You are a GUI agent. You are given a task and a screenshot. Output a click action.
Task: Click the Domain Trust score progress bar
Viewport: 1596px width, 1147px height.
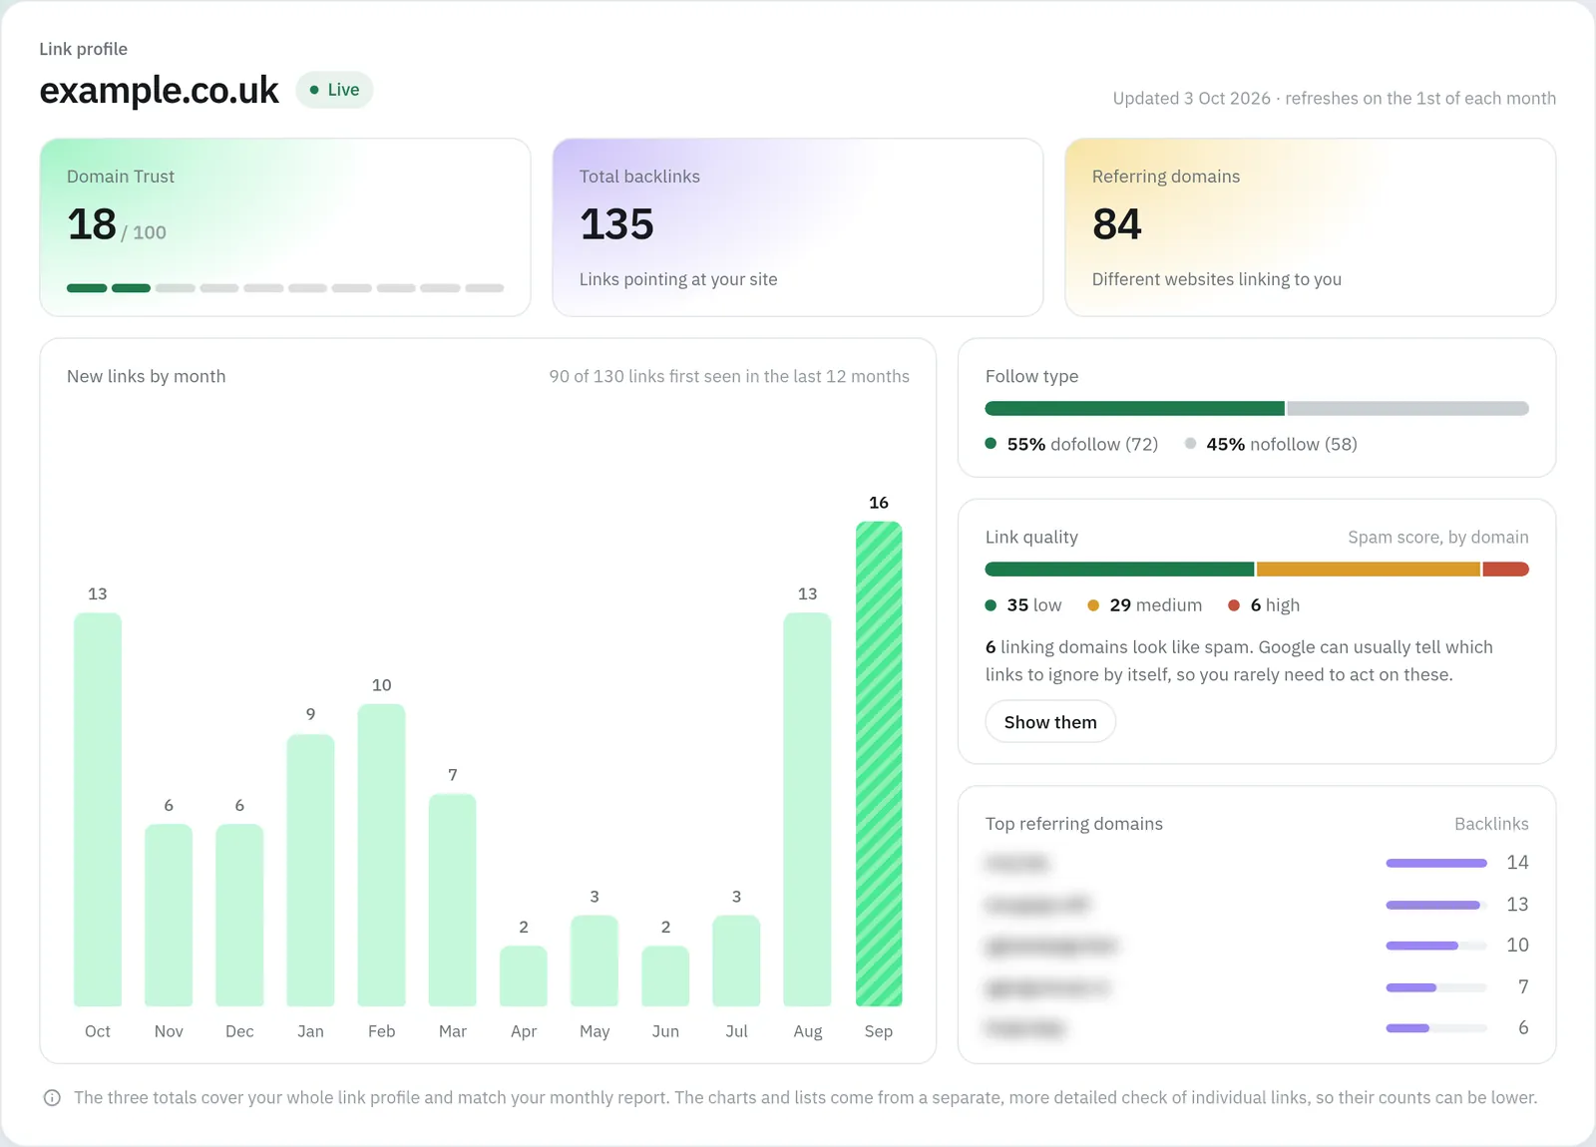pos(285,288)
